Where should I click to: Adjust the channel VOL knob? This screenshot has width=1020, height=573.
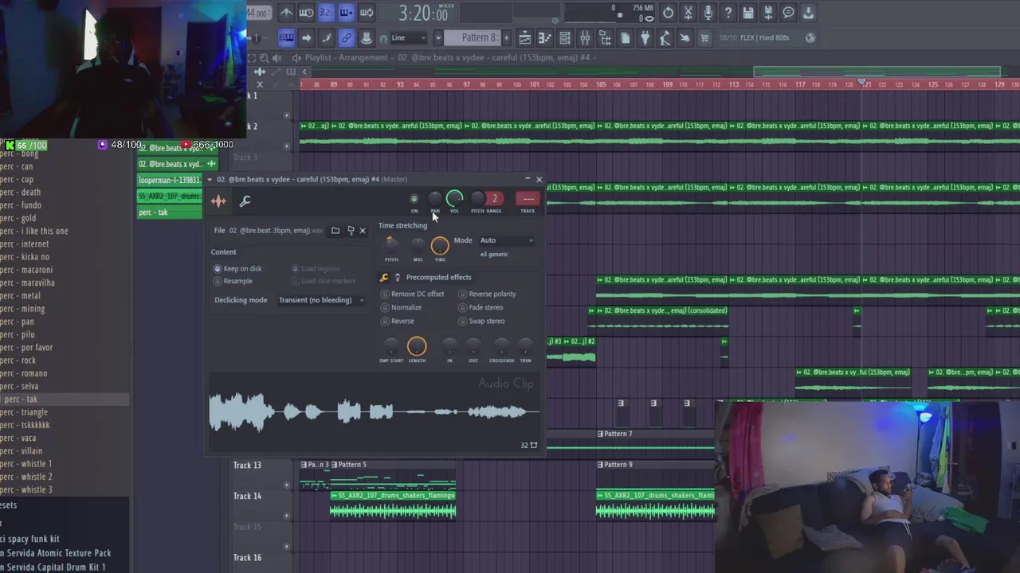click(x=454, y=199)
